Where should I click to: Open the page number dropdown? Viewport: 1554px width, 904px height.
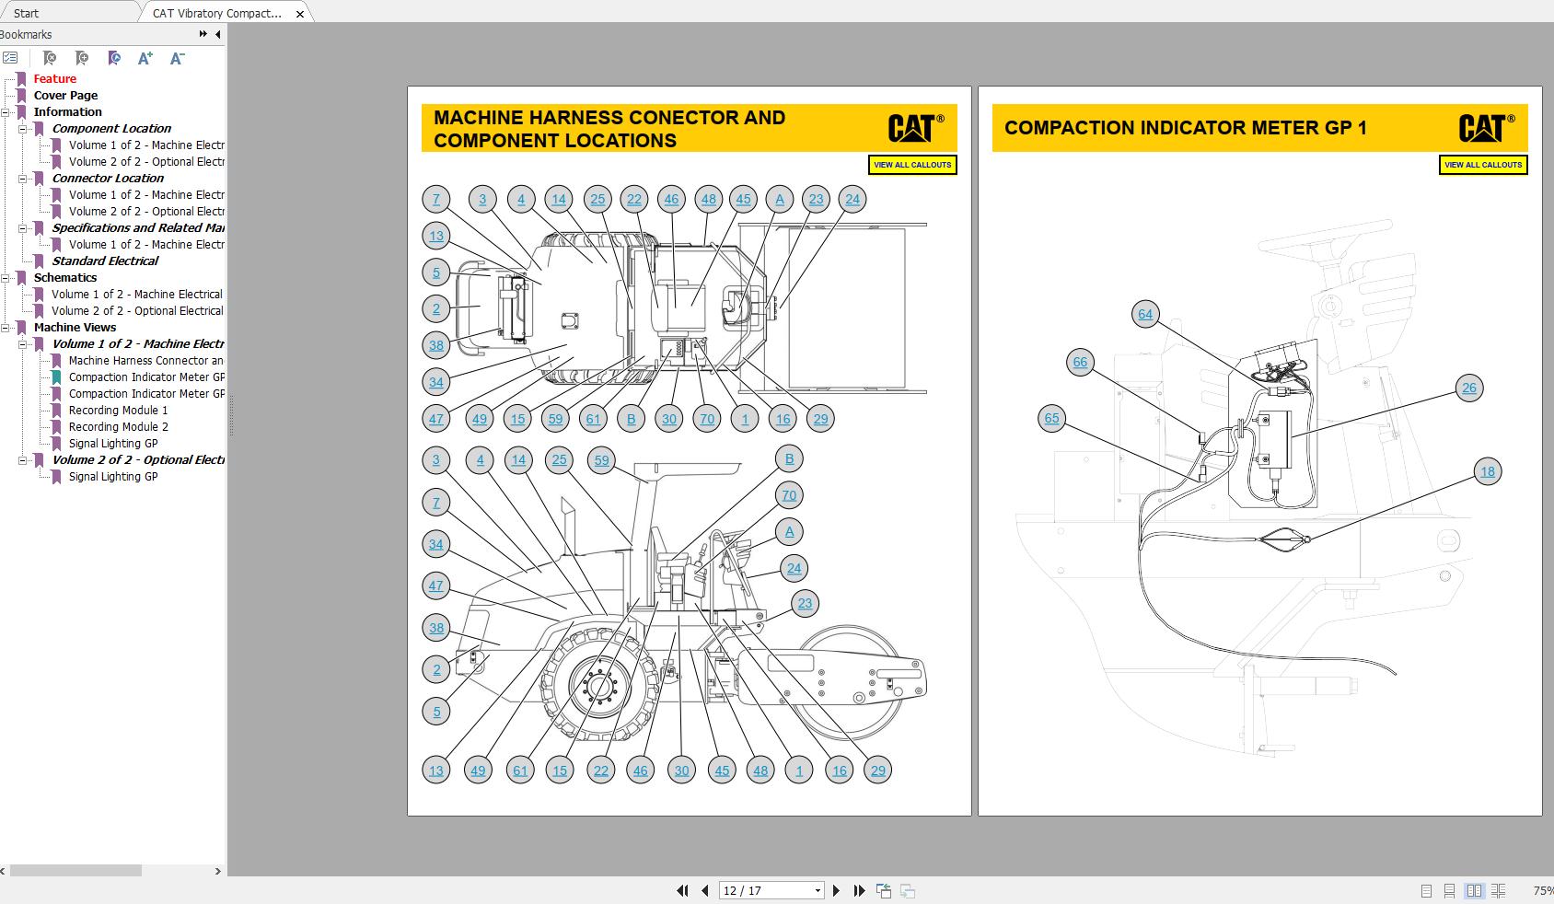pyautogui.click(x=816, y=890)
